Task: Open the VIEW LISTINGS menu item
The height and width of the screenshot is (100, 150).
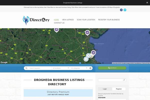Action: click(68, 20)
